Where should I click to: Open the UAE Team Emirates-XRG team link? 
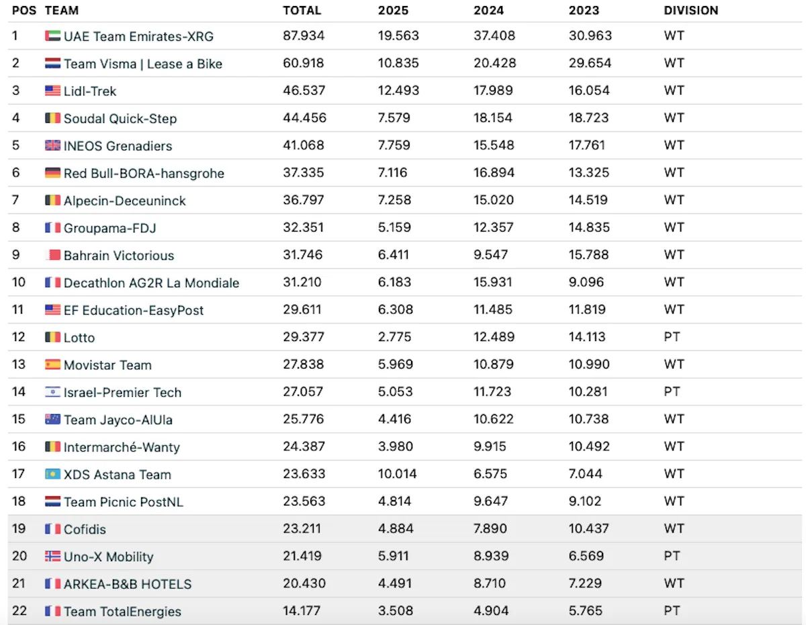pyautogui.click(x=138, y=36)
